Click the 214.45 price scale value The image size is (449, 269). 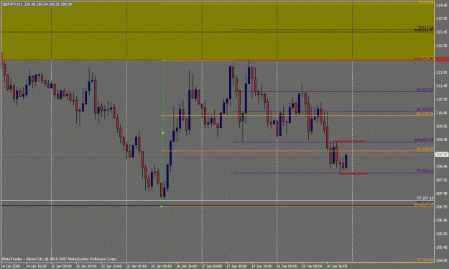(441, 6)
